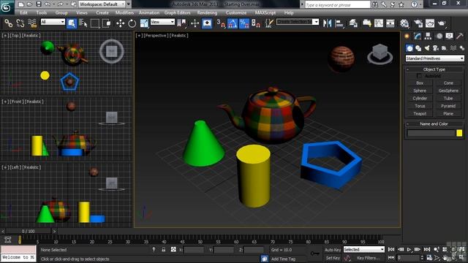The image size is (468, 263).
Task: Open the Graph Editors menu
Action: [x=177, y=13]
